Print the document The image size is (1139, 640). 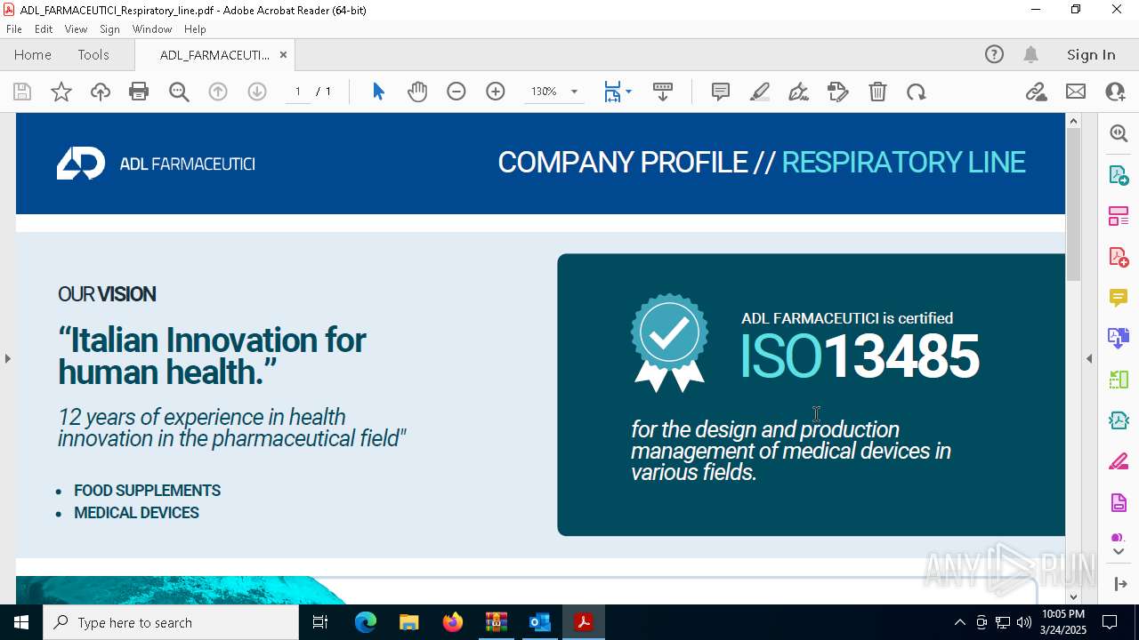click(x=139, y=92)
